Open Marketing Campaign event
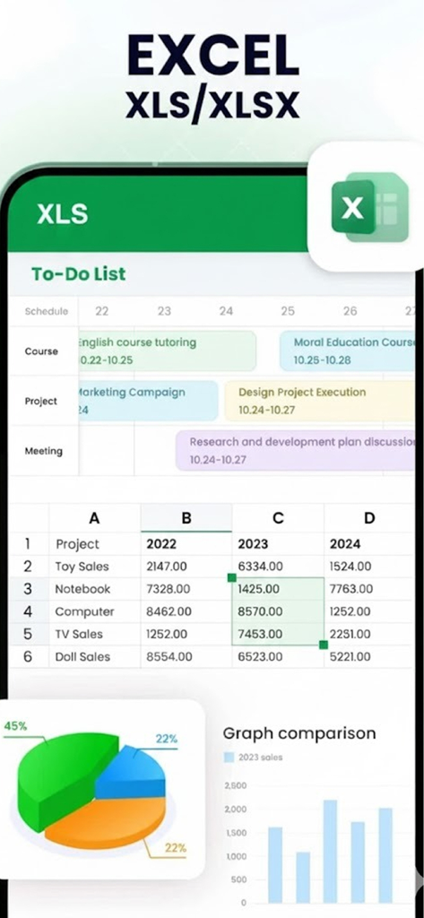The image size is (424, 918). click(x=148, y=401)
